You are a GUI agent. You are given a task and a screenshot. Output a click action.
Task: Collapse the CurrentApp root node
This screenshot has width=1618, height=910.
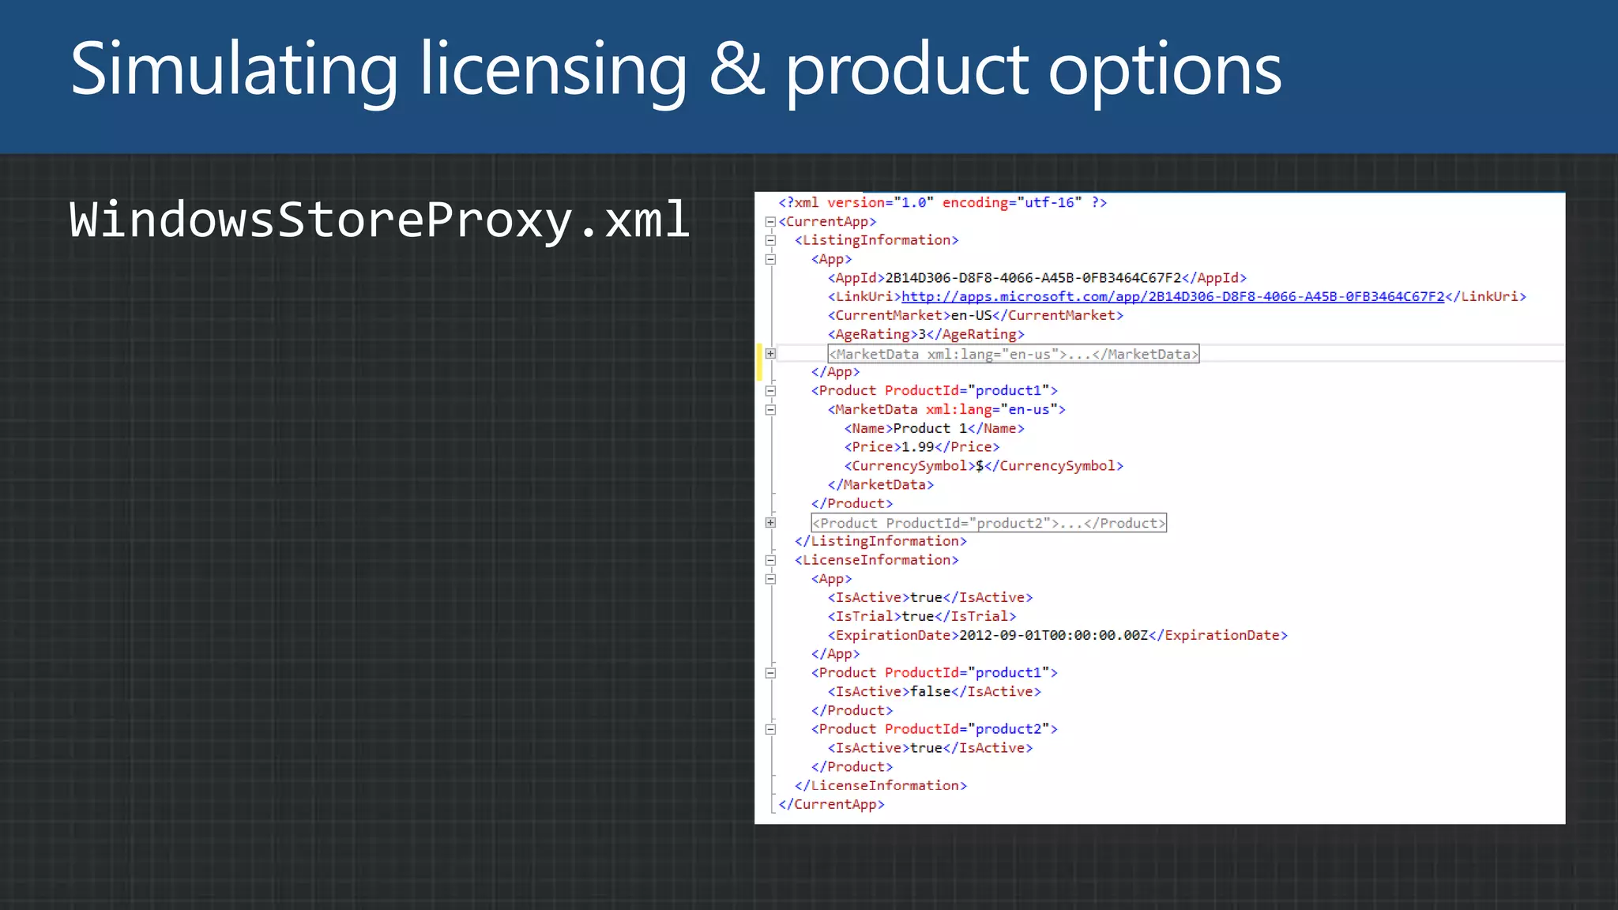coord(770,222)
